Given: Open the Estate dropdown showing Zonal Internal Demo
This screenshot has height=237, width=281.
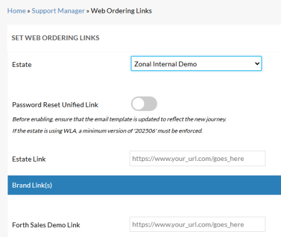Looking at the screenshot, I should (x=196, y=64).
